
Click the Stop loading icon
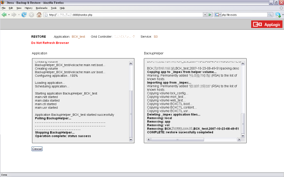point(32,15)
